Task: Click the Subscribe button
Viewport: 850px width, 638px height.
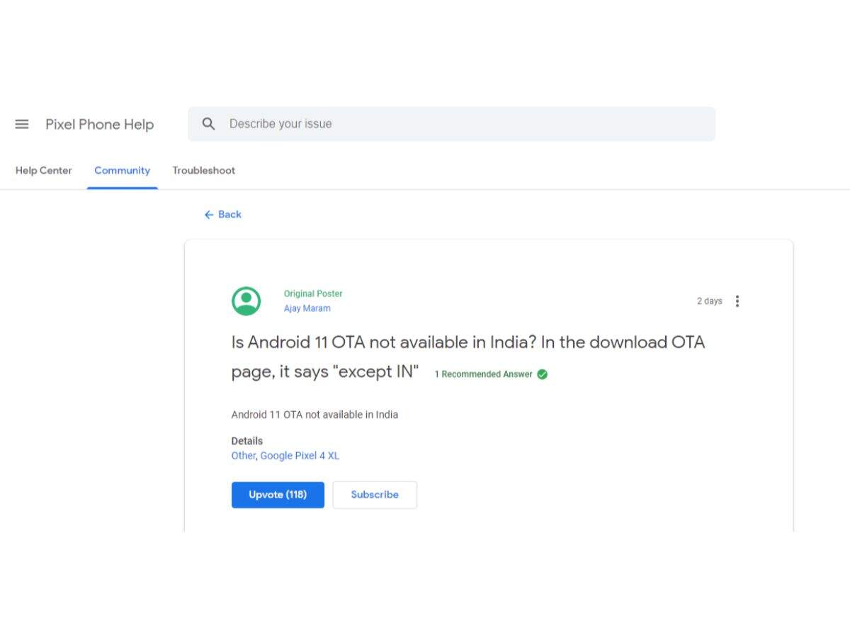Action: [x=375, y=495]
